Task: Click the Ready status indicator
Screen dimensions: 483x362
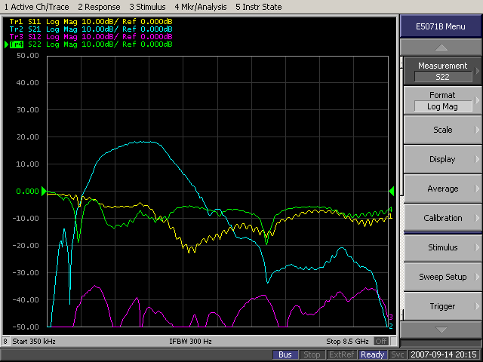Action: pyautogui.click(x=372, y=354)
